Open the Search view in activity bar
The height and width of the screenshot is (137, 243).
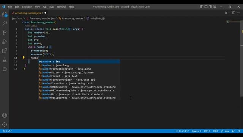5,23
